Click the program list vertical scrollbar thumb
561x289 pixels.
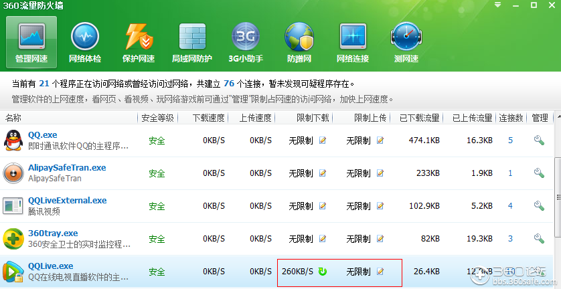pos(558,197)
